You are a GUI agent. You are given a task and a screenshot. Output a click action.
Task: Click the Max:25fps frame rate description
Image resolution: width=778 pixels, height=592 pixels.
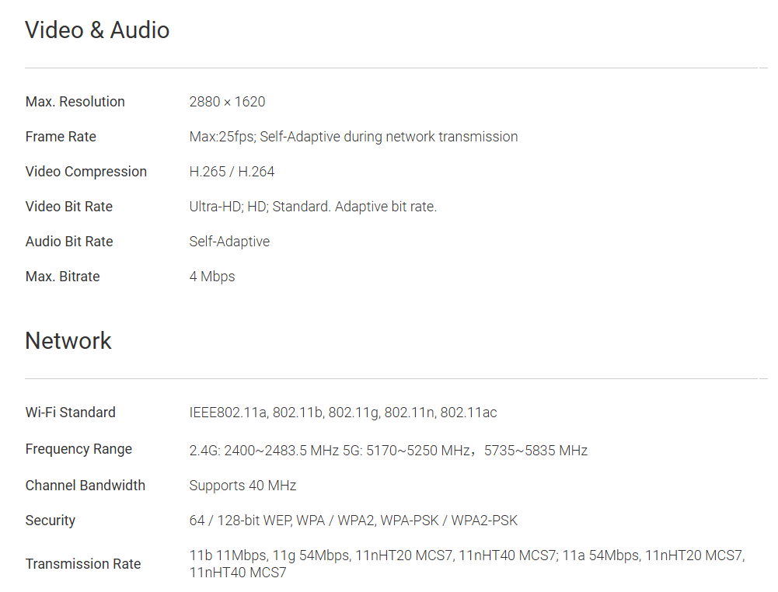353,137
